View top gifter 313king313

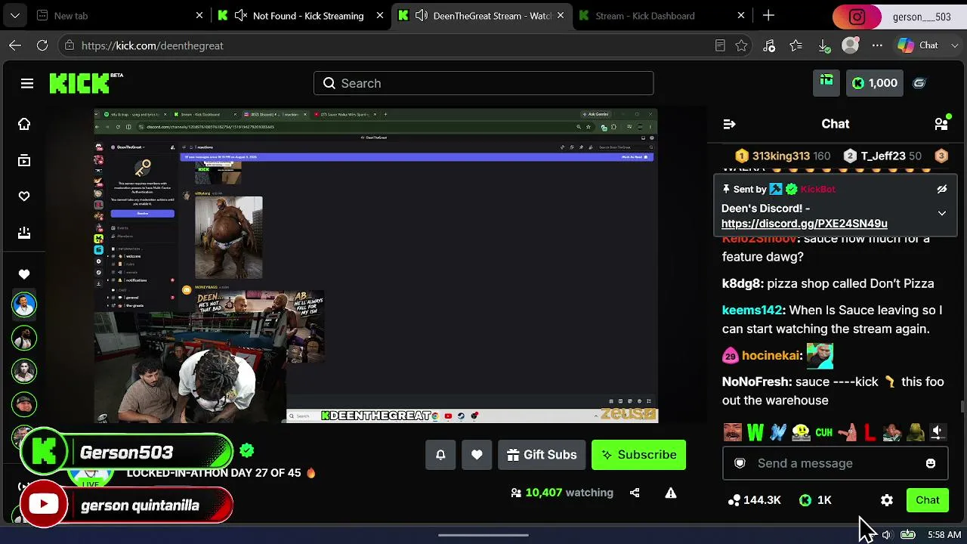click(x=783, y=156)
